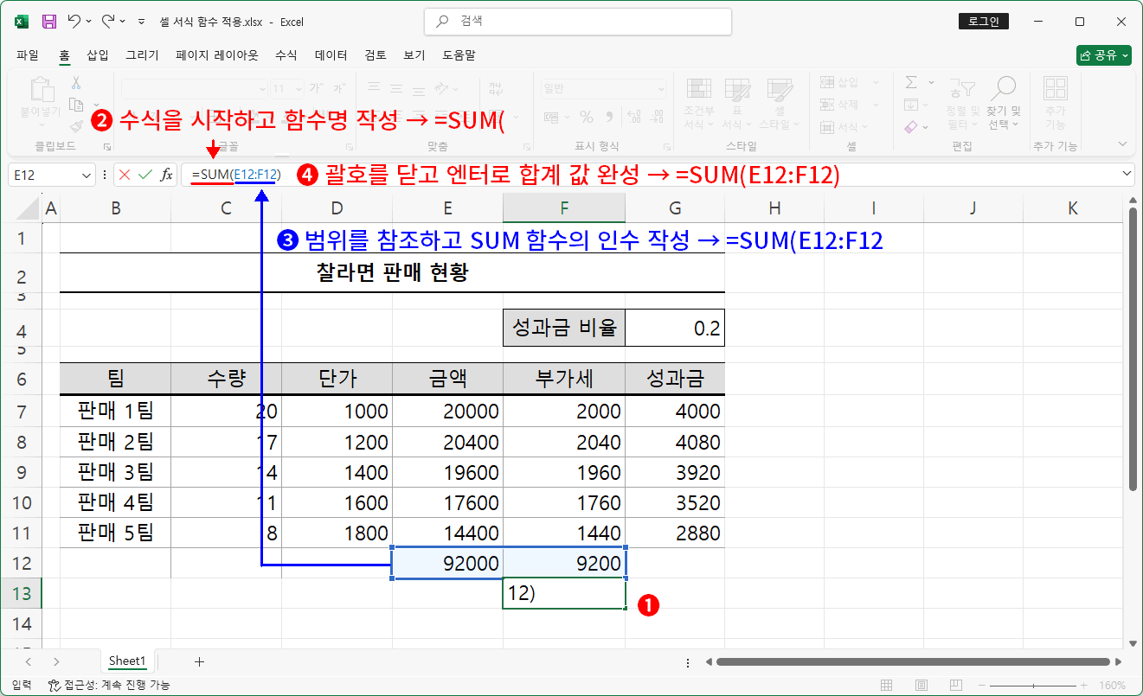This screenshot has height=696, width=1143.
Task: Open the number format dropdown
Action: (663, 88)
